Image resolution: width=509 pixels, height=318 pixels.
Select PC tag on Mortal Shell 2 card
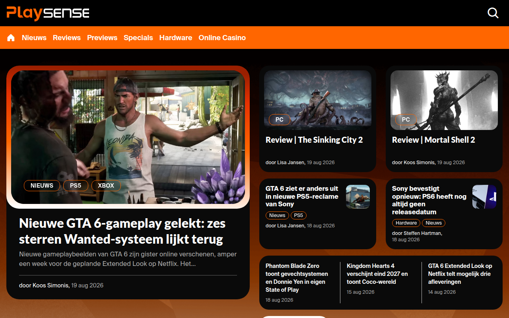pyautogui.click(x=406, y=120)
